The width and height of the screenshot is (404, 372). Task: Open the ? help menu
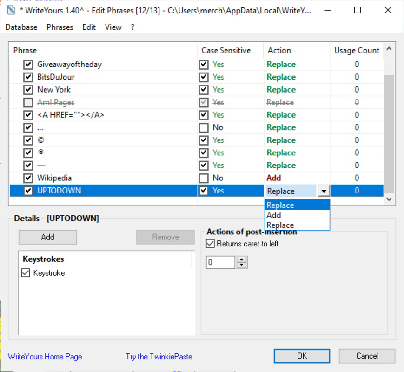[132, 27]
